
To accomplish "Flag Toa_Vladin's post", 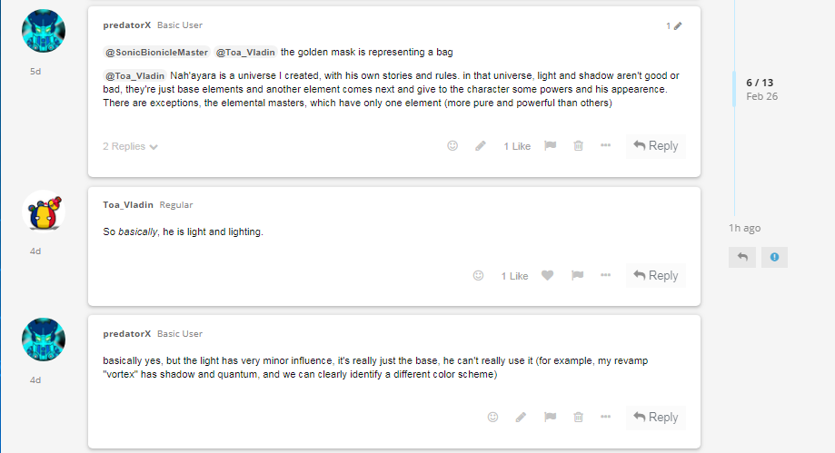I will (x=576, y=276).
